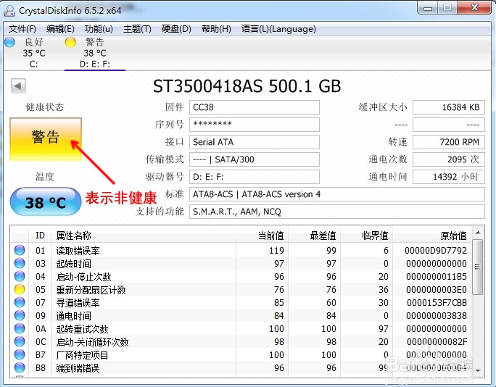This screenshot has height=387, width=496.
Task: Click the 转速 field 7200 RPM
Action: (x=449, y=142)
